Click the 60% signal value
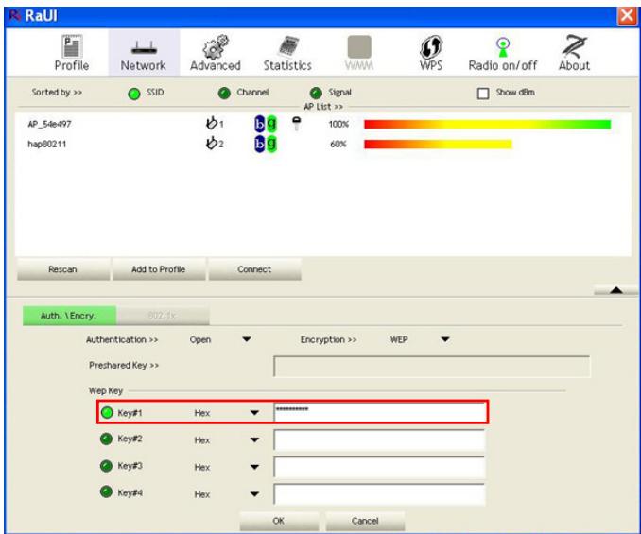This screenshot has width=641, height=534. [338, 144]
